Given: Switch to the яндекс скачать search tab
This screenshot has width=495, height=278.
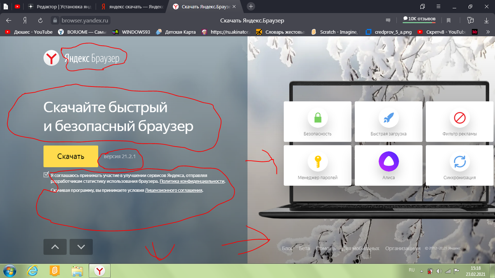Looking at the screenshot, I should pyautogui.click(x=133, y=7).
